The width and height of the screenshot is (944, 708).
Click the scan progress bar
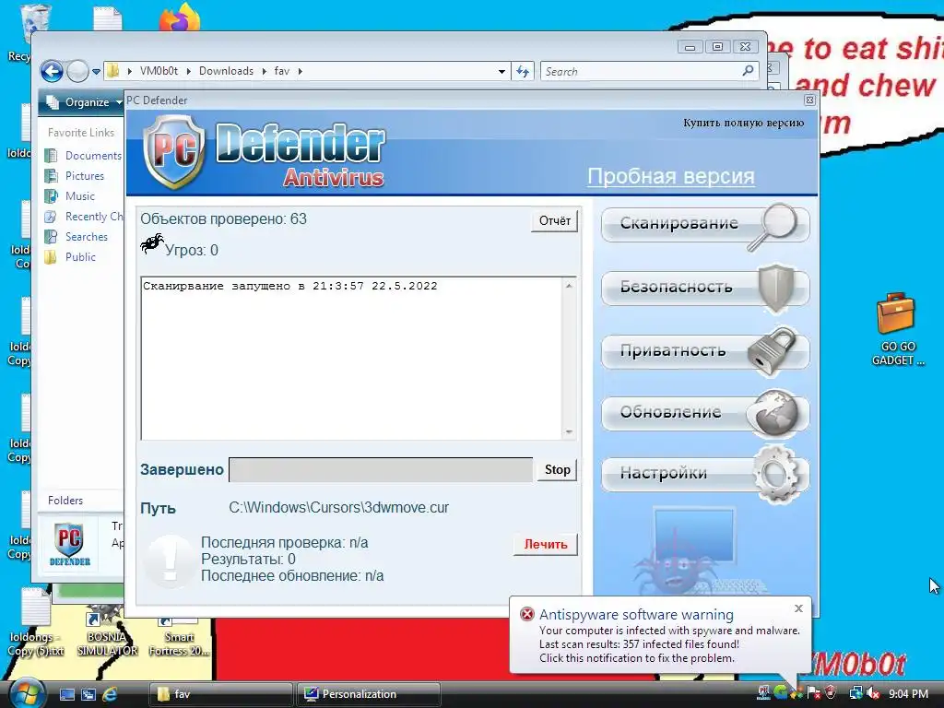381,469
